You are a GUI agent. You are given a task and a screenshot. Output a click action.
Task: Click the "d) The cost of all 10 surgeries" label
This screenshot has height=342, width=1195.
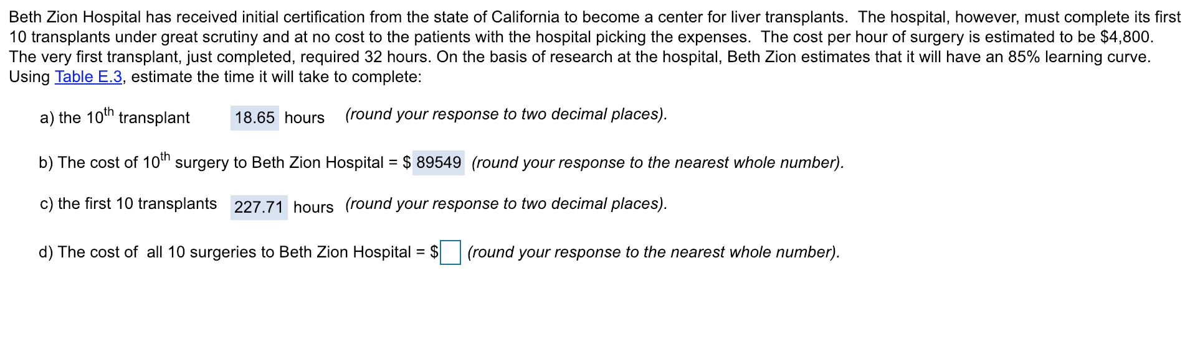225,252
